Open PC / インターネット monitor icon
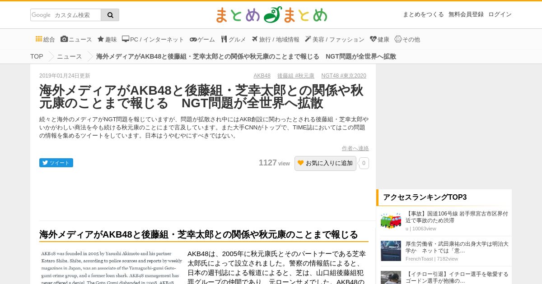 126,39
